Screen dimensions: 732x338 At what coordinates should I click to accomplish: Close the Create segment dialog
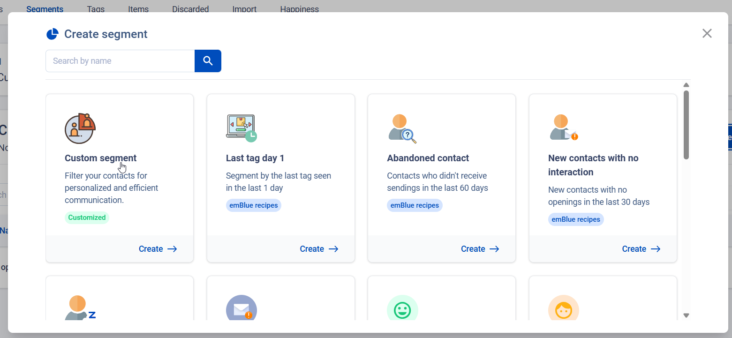[707, 33]
